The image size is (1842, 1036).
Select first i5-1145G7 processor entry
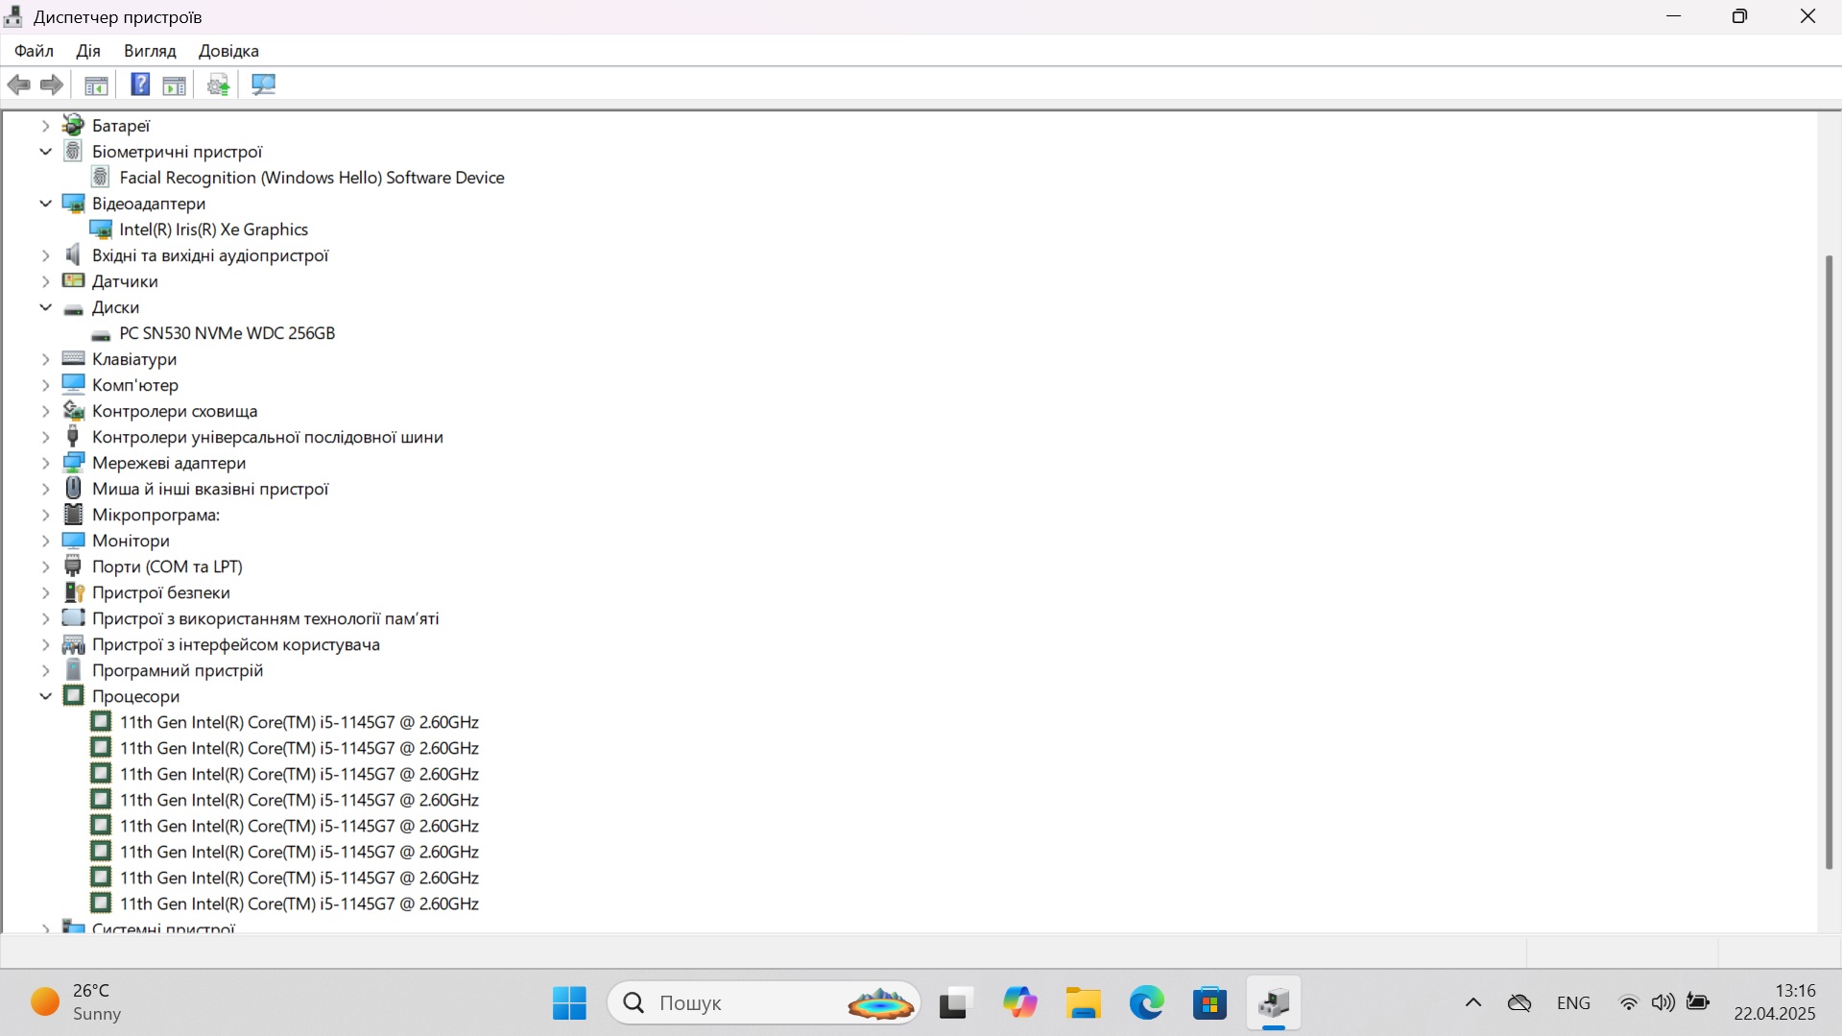299,722
